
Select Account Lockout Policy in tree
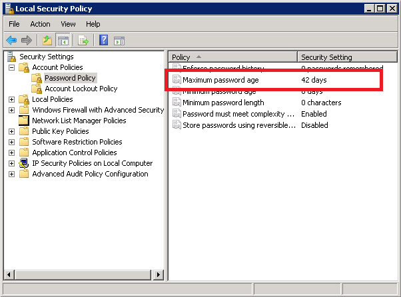click(x=81, y=89)
